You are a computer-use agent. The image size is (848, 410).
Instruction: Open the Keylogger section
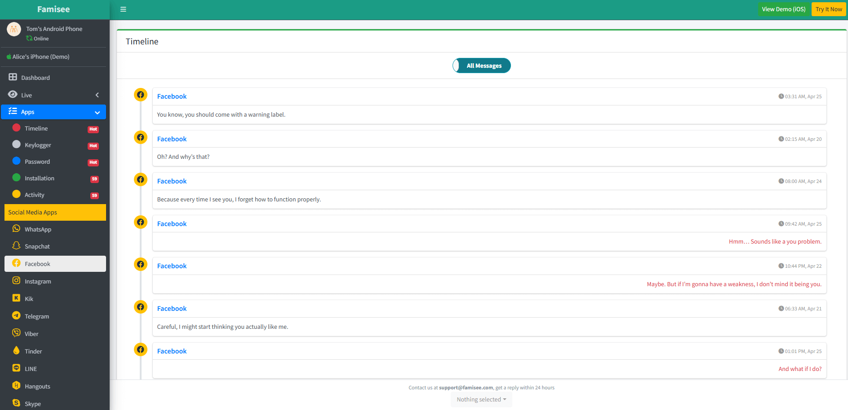pyautogui.click(x=55, y=145)
